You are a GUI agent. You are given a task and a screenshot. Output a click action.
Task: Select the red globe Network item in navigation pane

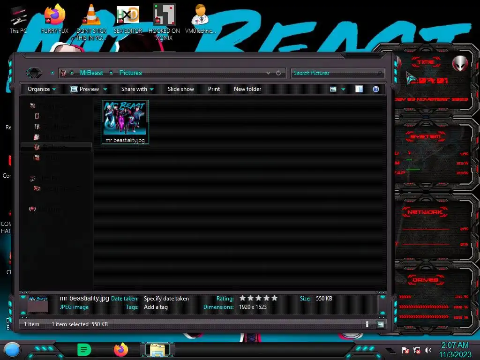pos(45,210)
